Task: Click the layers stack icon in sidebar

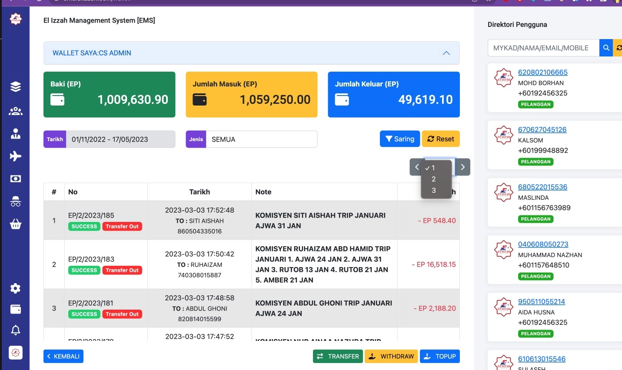Action: pos(16,87)
